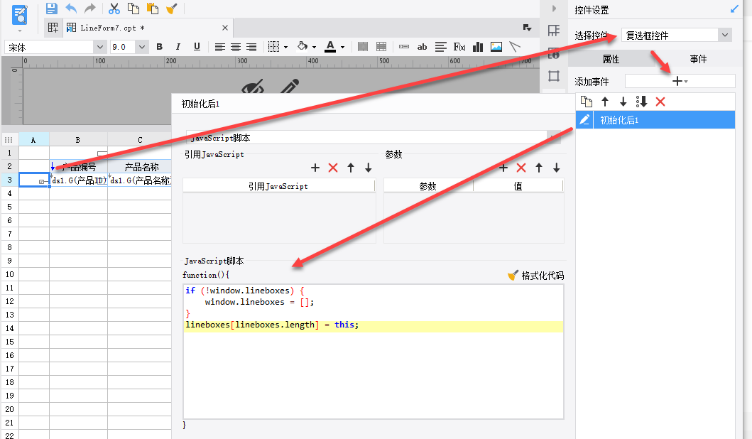This screenshot has width=752, height=439.
Task: Click the unmerge cells icon
Action: [x=381, y=47]
